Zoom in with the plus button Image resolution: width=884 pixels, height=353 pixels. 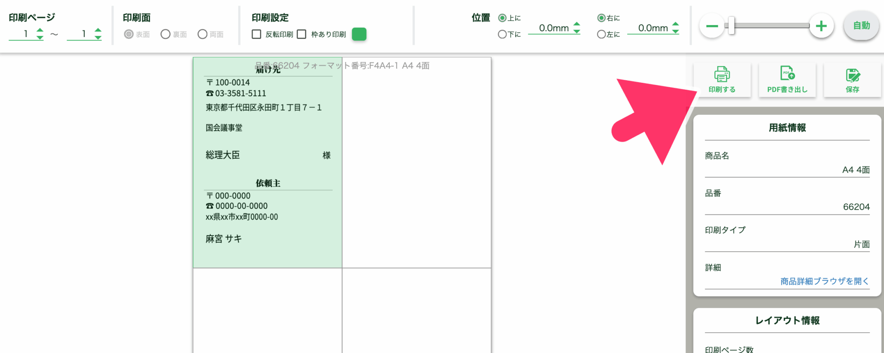pyautogui.click(x=821, y=26)
